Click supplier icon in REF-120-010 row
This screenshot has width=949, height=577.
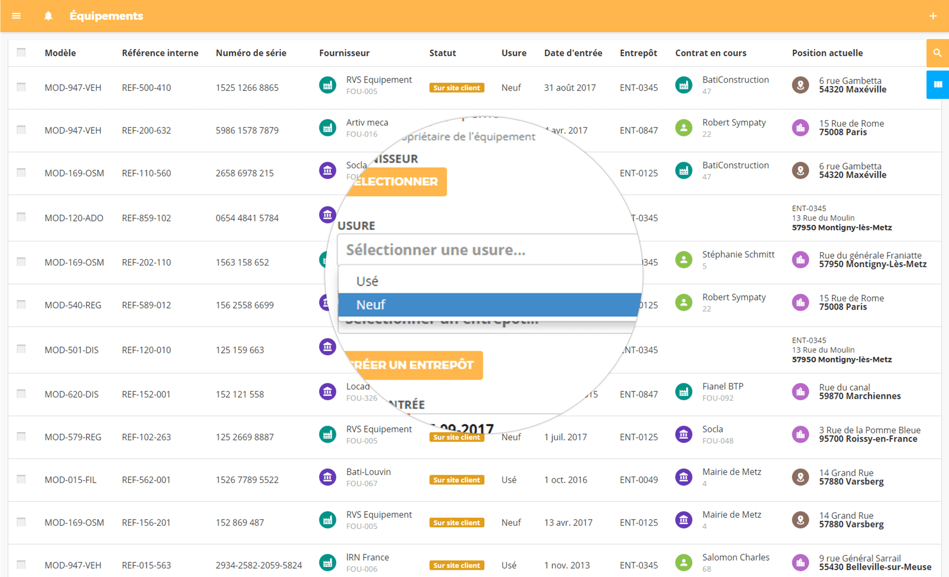click(327, 347)
